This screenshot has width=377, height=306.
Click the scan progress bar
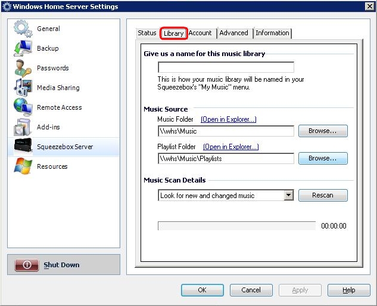(236, 226)
